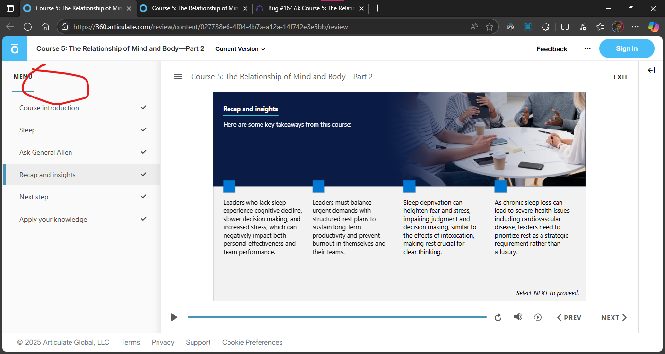Screen dimensions: 665x354
Task: Add this page to favorites with the star
Action: pos(490,27)
